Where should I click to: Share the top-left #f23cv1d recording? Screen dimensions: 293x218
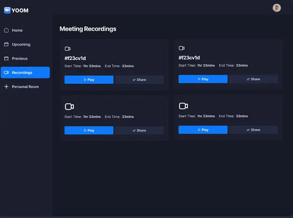139,80
